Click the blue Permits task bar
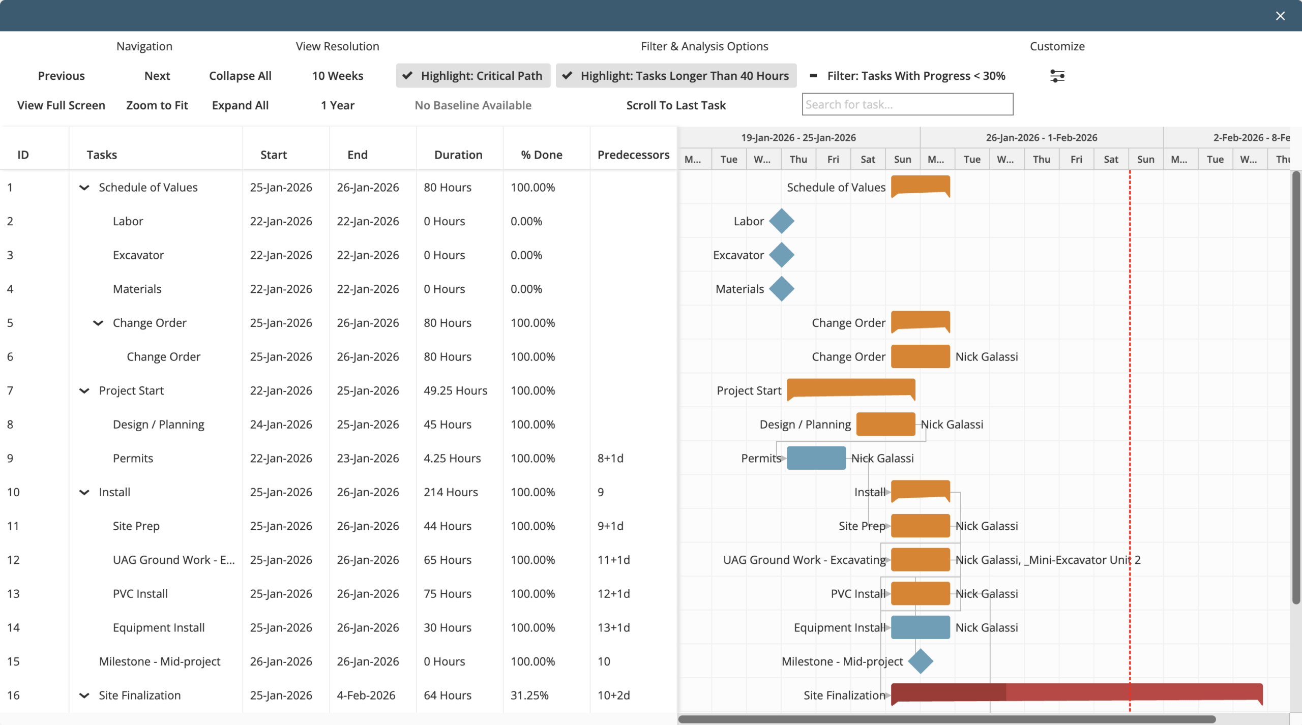Image resolution: width=1302 pixels, height=725 pixels. (x=816, y=458)
